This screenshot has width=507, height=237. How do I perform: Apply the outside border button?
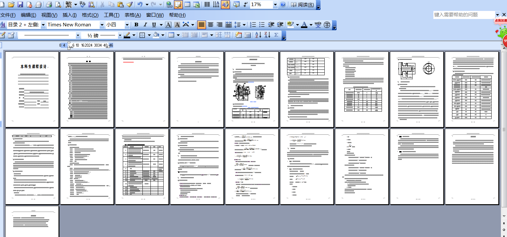(x=142, y=35)
